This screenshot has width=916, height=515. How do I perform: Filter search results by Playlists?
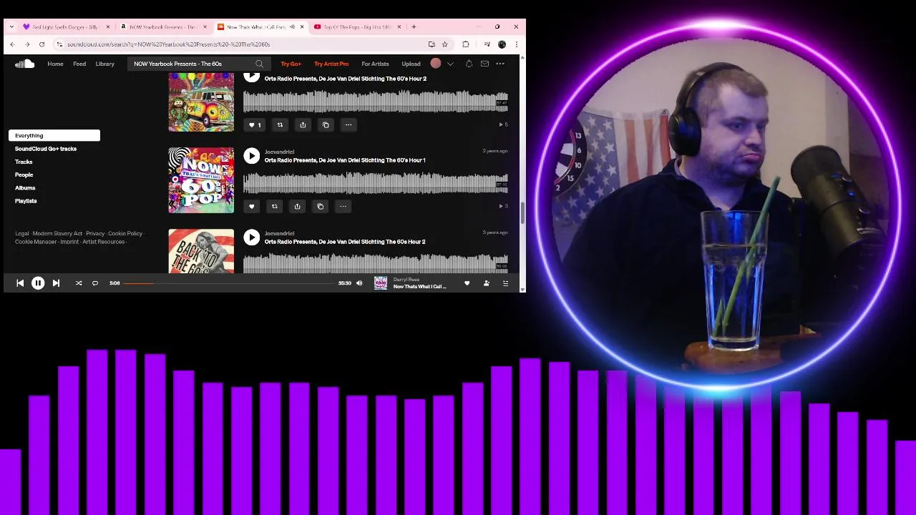coord(26,201)
